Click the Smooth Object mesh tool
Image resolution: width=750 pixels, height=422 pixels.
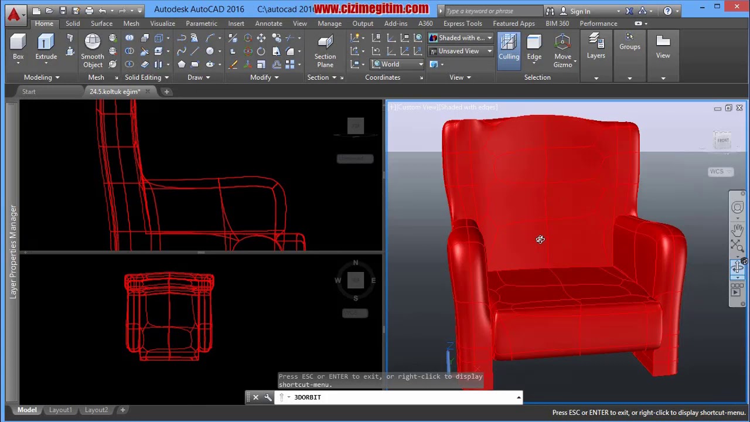point(93,51)
